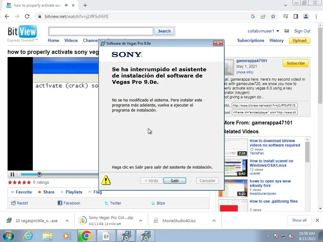
Task: Expand options for Sony Vegas Pro zip download
Action: 141,221
